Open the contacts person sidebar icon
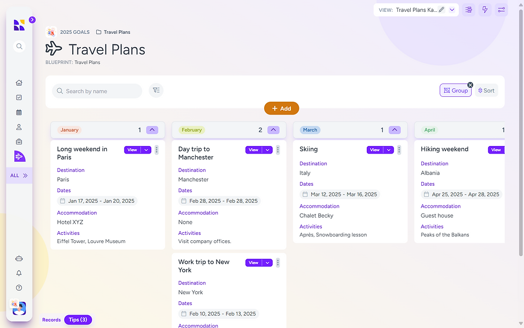 19,127
